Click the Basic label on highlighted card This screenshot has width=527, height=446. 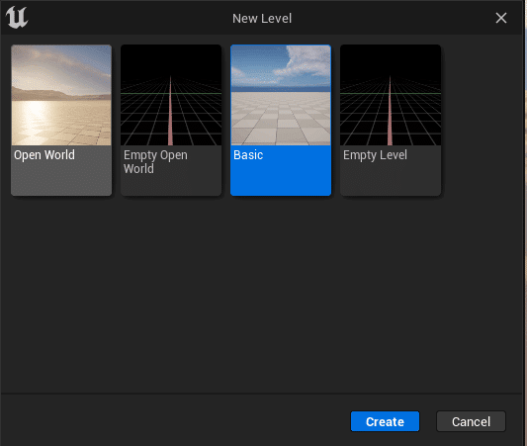pyautogui.click(x=248, y=155)
